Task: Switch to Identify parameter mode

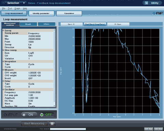Action: [x=41, y=13]
